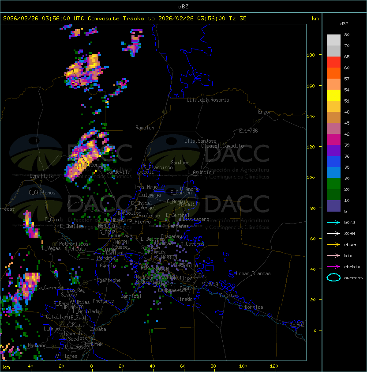Viewport: 367px width, 372px height.
Task: Click the 'Potrerillos' map label
Action: point(74,244)
